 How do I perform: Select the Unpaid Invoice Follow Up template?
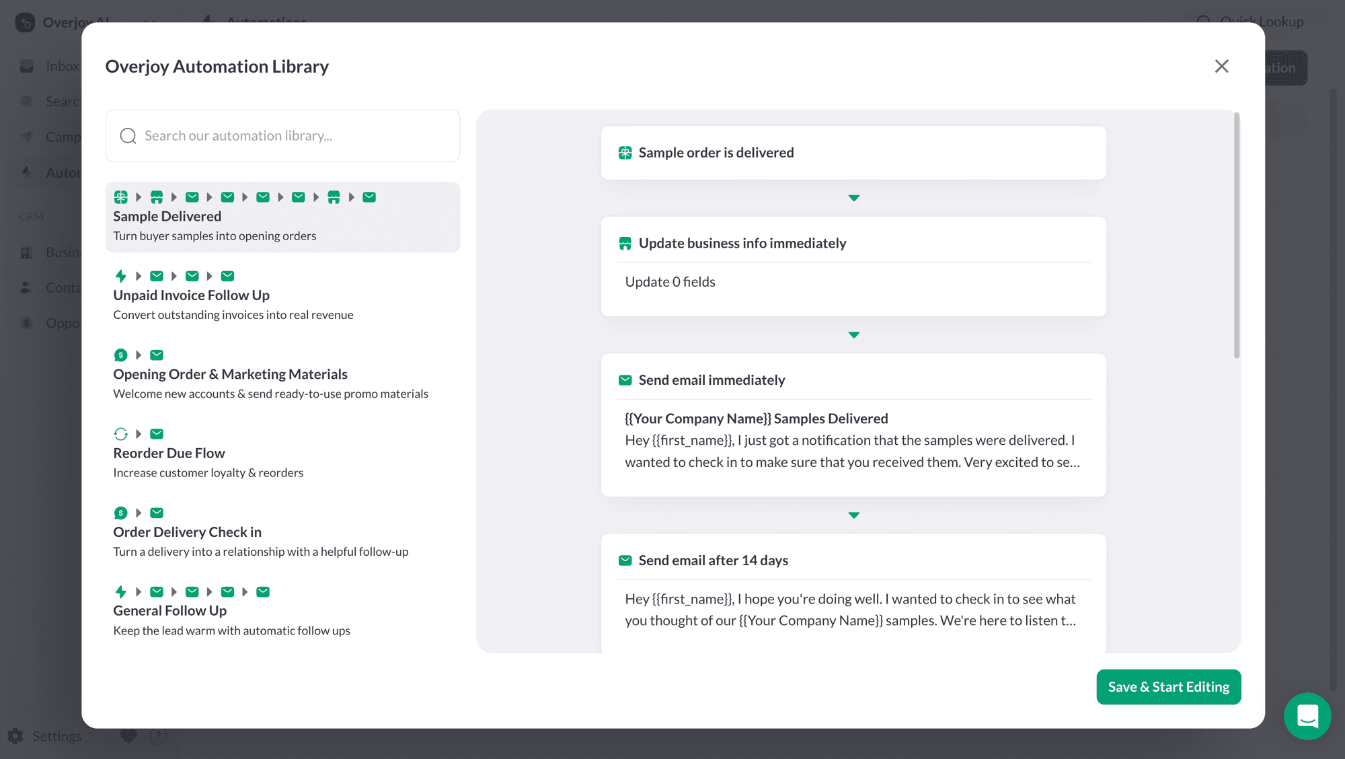click(x=282, y=295)
